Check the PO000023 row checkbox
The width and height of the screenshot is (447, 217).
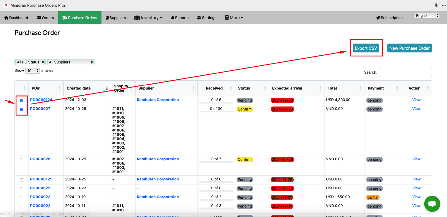22,198
